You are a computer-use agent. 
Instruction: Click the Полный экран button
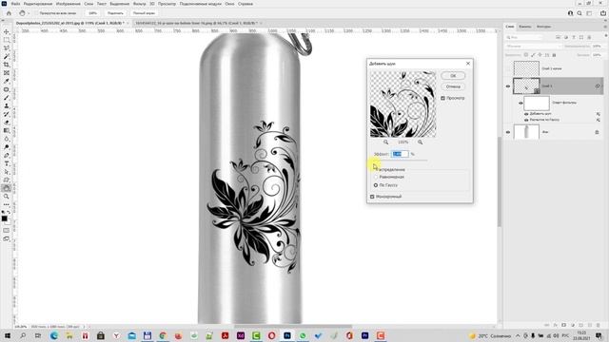(144, 13)
